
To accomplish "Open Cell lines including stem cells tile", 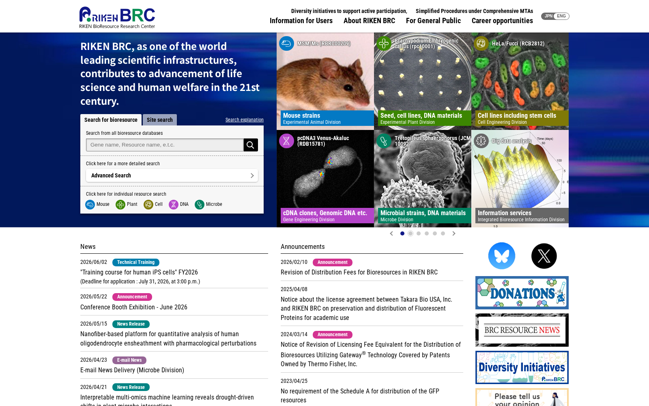I will 520,81.
